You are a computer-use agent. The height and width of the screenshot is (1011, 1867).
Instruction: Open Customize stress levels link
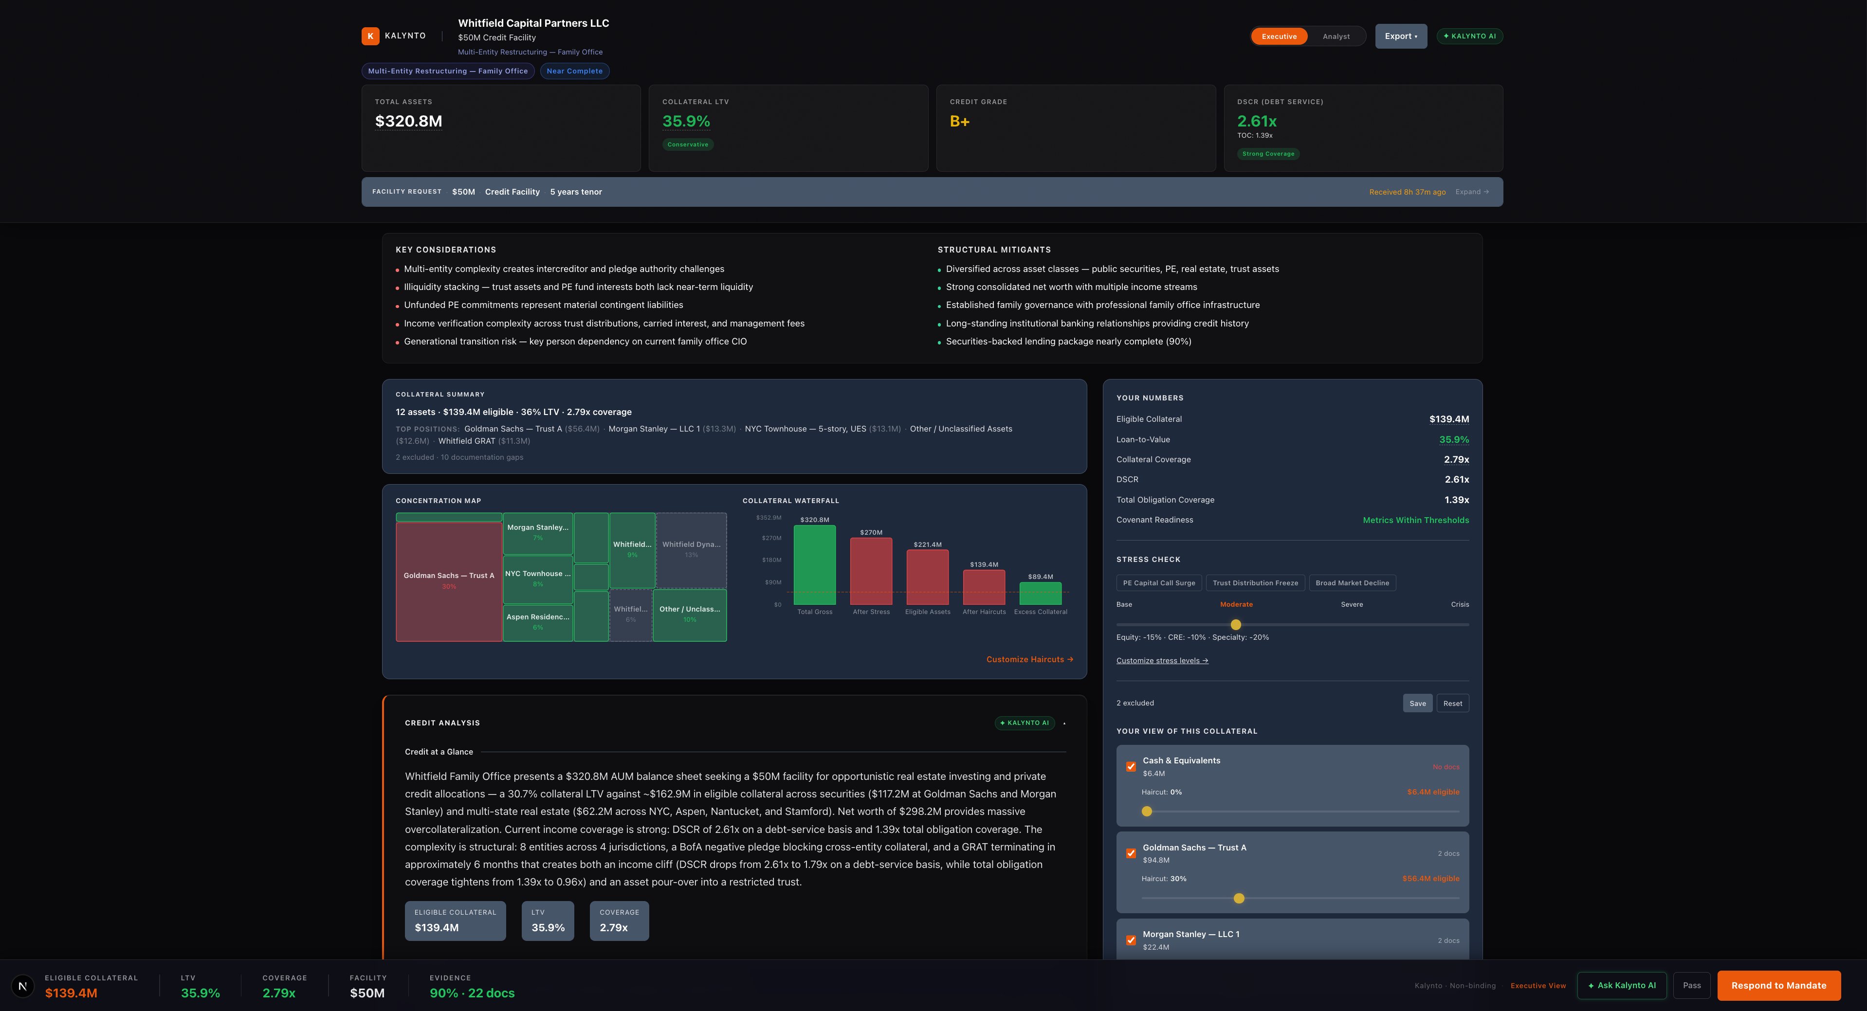[1162, 660]
